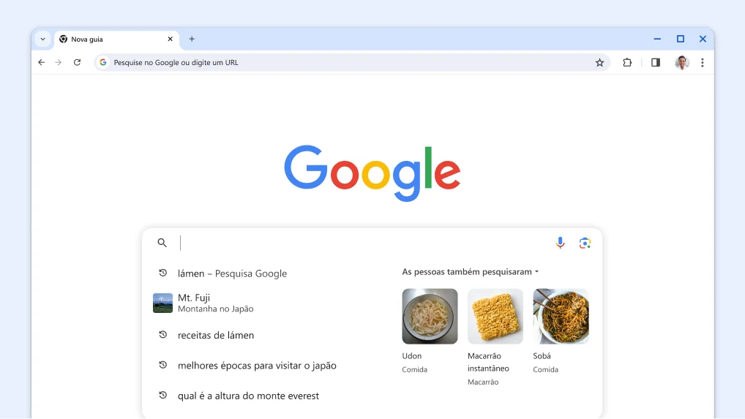Bookmark this page with the star icon
Screen dimensions: 745x419
(599, 62)
